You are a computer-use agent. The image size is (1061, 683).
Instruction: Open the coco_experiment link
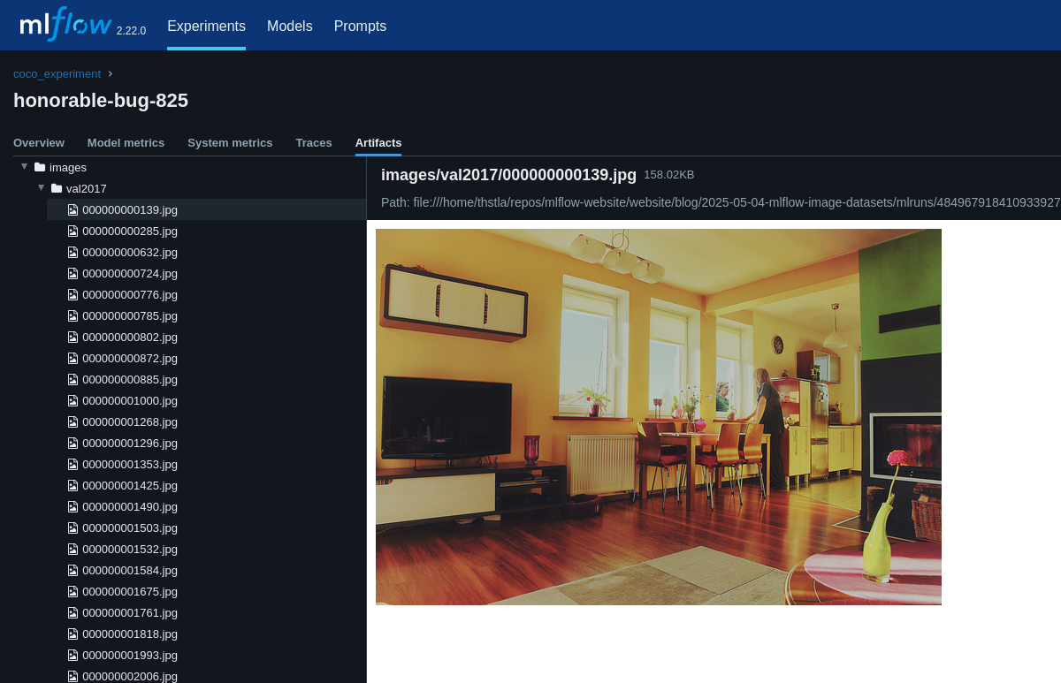(57, 73)
